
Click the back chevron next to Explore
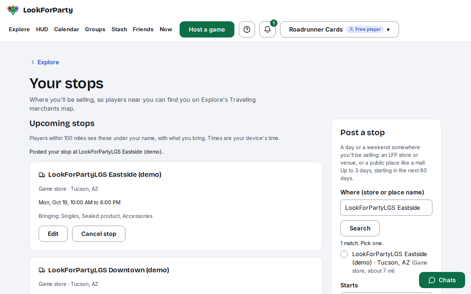coord(33,62)
